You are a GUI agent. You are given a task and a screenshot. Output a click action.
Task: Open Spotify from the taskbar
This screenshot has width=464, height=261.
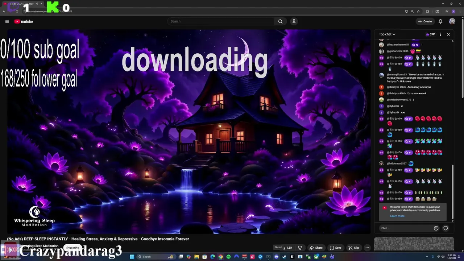click(228, 257)
